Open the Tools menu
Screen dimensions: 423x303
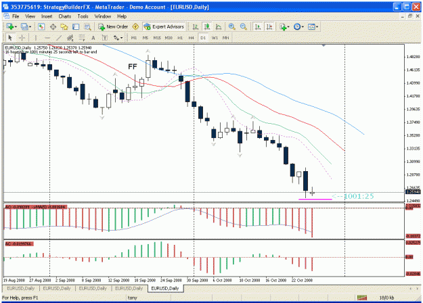83,16
